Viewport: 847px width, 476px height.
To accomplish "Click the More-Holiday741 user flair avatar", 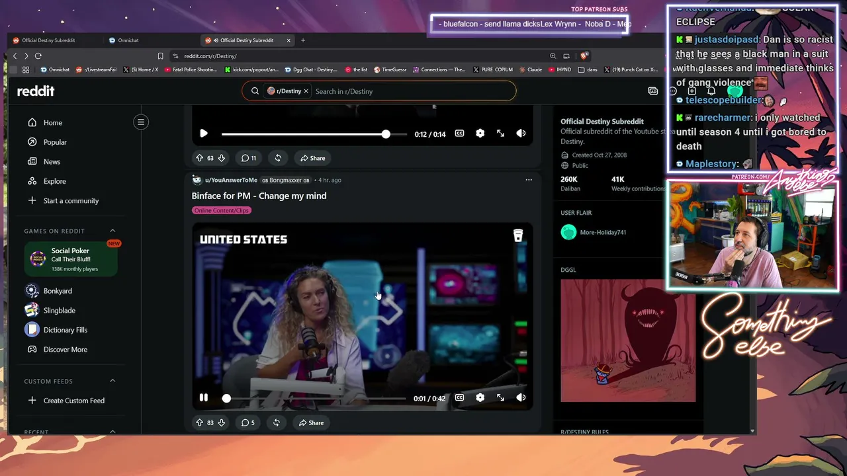I will tap(568, 232).
